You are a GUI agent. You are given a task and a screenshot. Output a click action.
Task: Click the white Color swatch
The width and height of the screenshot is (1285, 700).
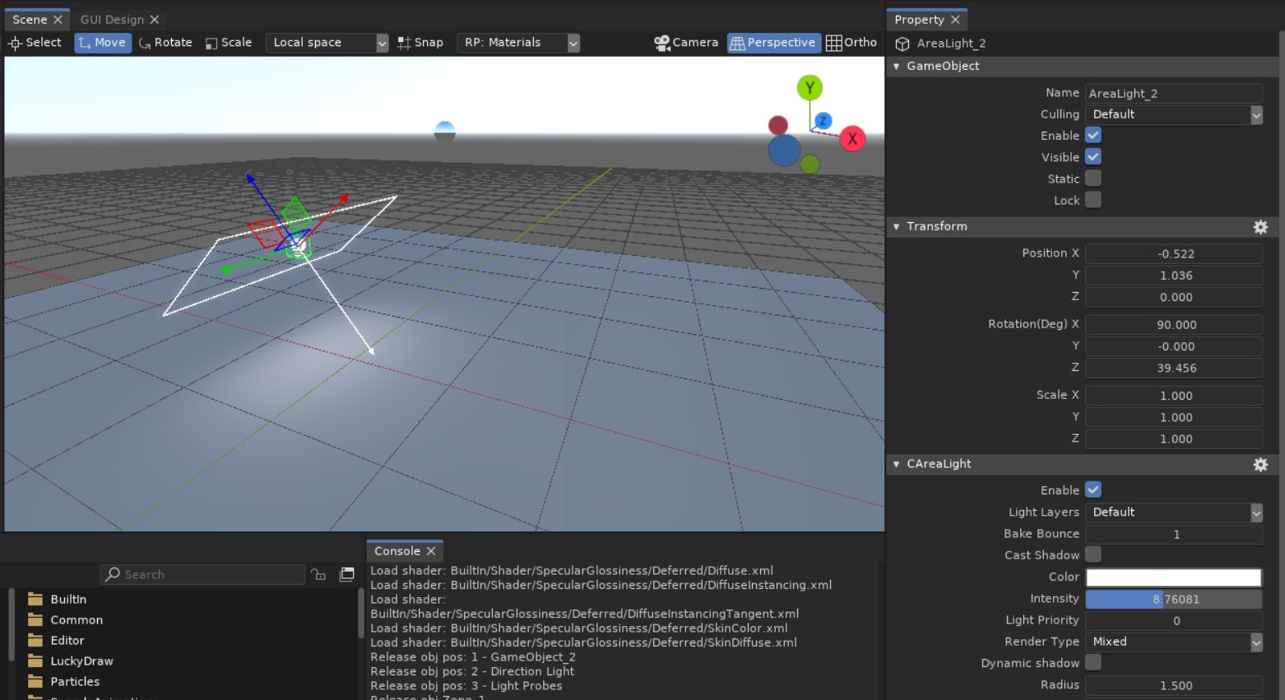tap(1174, 577)
